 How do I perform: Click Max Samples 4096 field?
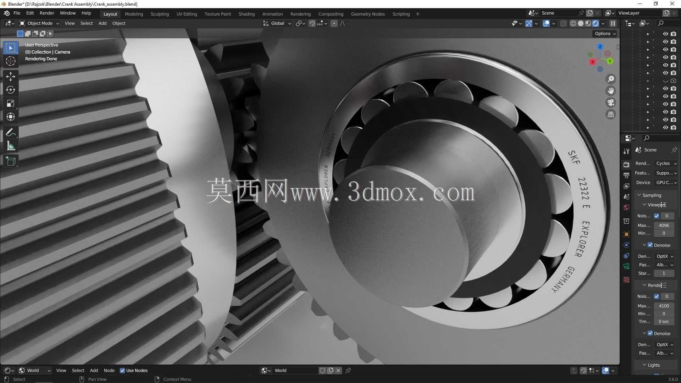tap(664, 226)
